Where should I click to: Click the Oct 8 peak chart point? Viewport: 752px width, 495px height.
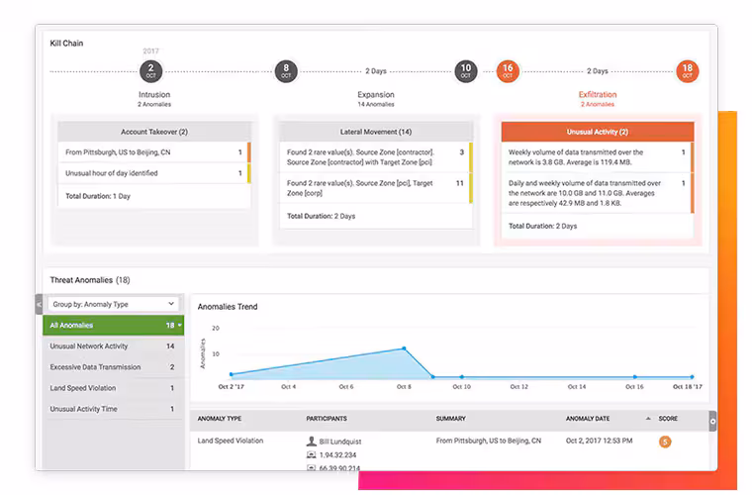click(404, 348)
